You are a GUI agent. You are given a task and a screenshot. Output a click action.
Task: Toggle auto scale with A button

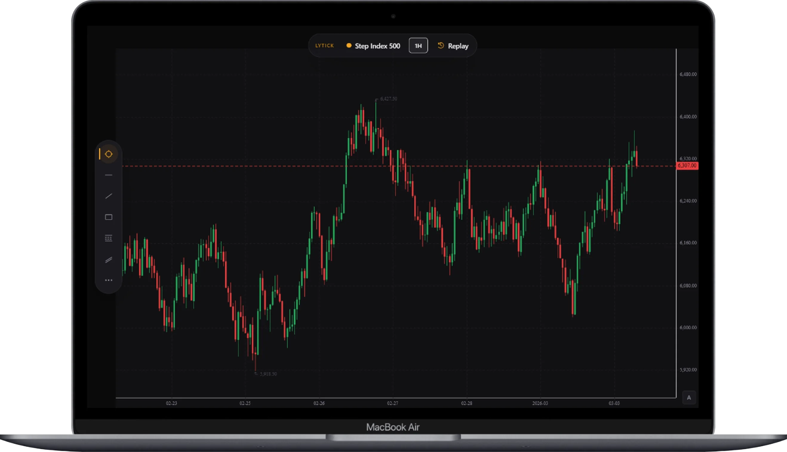click(689, 398)
